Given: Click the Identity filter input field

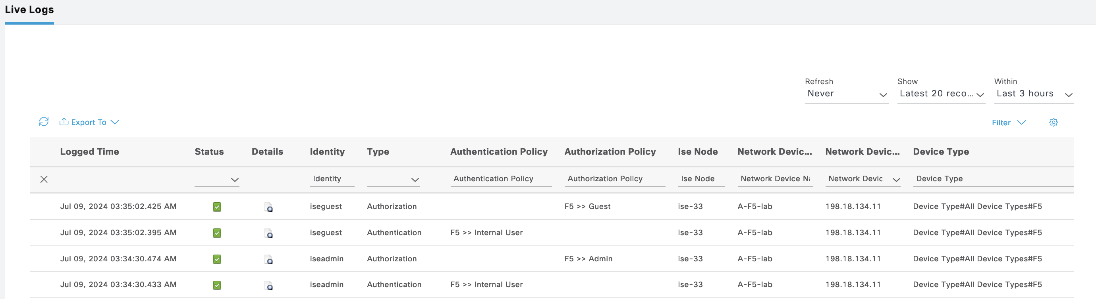Looking at the screenshot, I should pyautogui.click(x=332, y=179).
